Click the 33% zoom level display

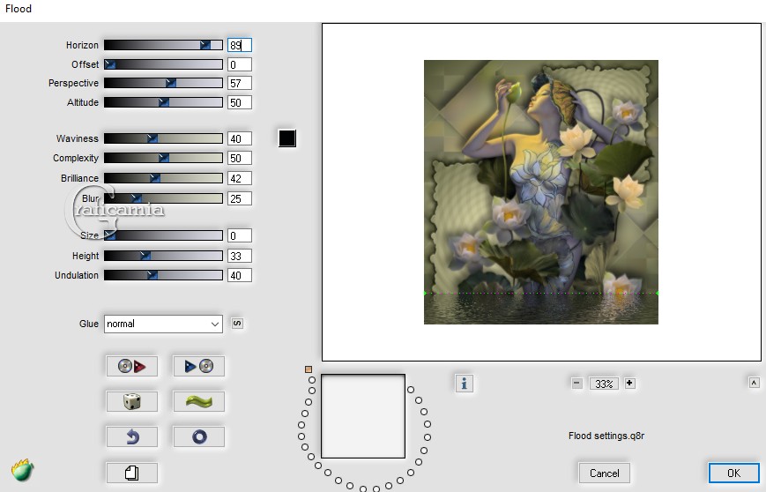604,384
